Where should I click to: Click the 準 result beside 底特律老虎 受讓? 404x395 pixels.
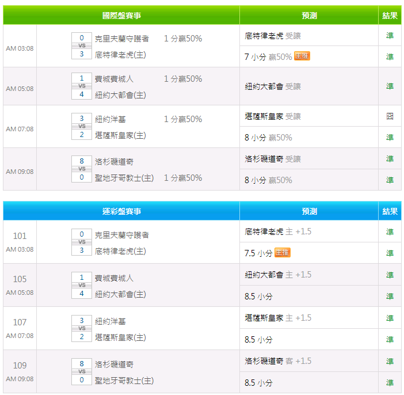click(x=390, y=36)
